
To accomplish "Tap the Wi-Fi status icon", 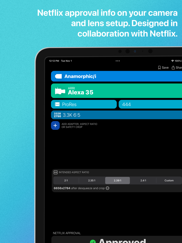I will 173,61.
